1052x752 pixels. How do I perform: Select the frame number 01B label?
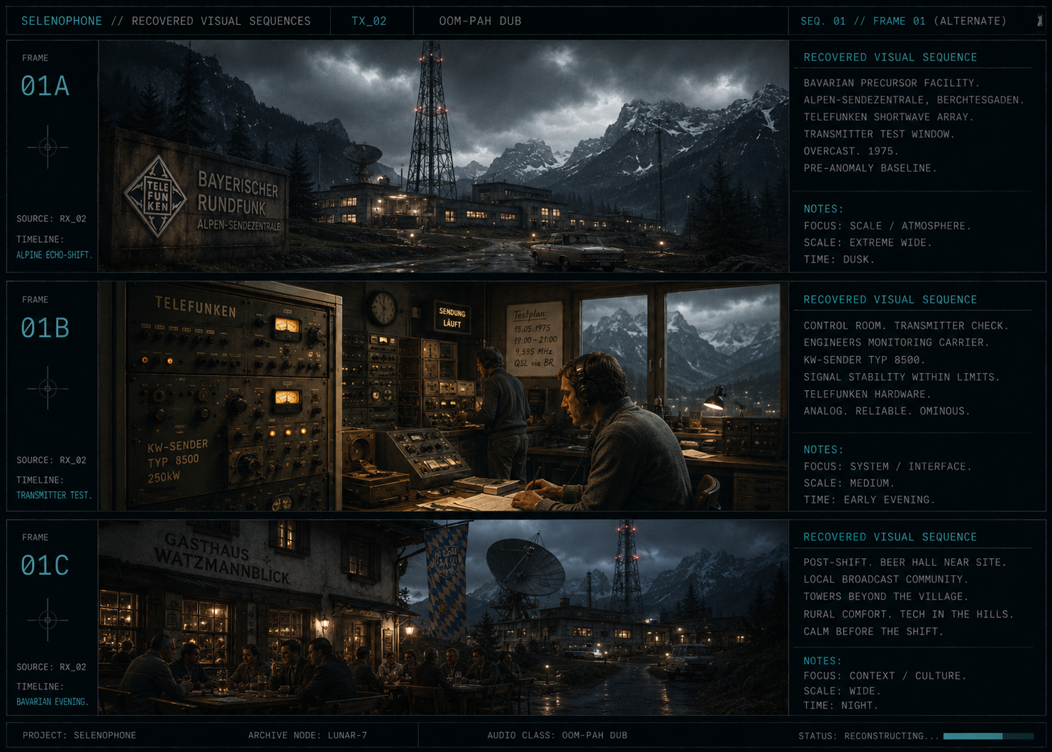pyautogui.click(x=45, y=328)
